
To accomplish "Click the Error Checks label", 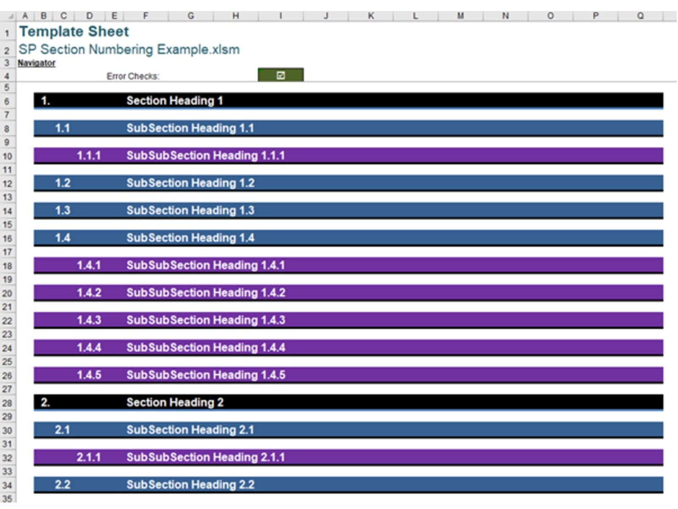I will pyautogui.click(x=133, y=76).
